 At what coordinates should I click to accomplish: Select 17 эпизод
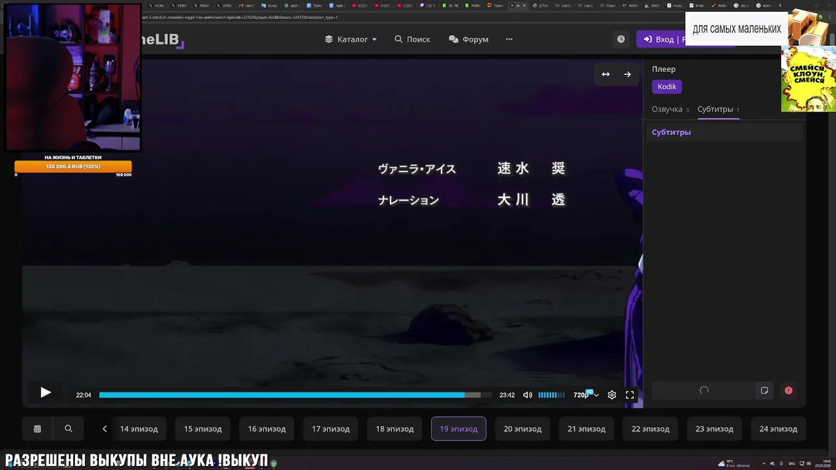[331, 429]
